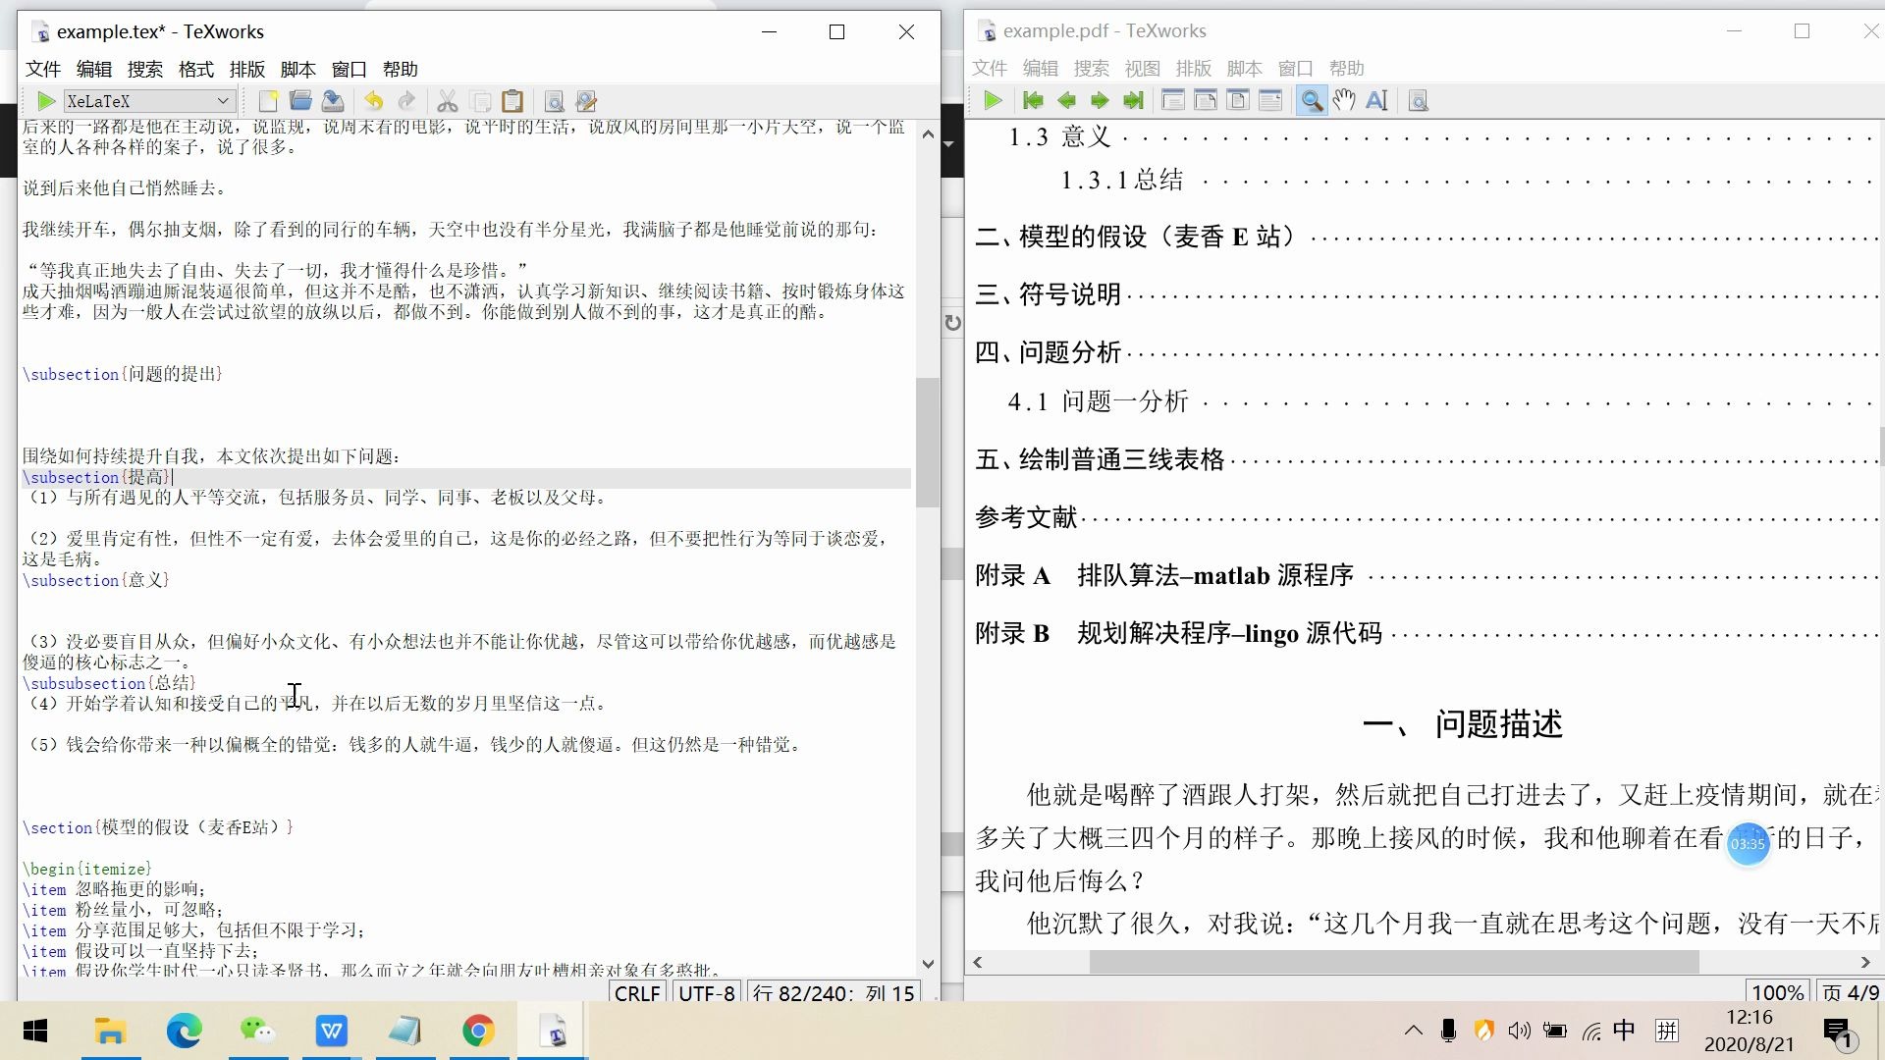Viewport: 1885px width, 1060px height.
Task: Fit PDF to width icon
Action: pyautogui.click(x=1206, y=100)
